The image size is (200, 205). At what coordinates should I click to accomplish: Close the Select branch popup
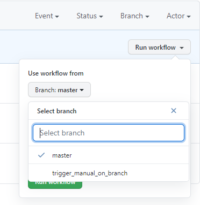[x=174, y=111]
